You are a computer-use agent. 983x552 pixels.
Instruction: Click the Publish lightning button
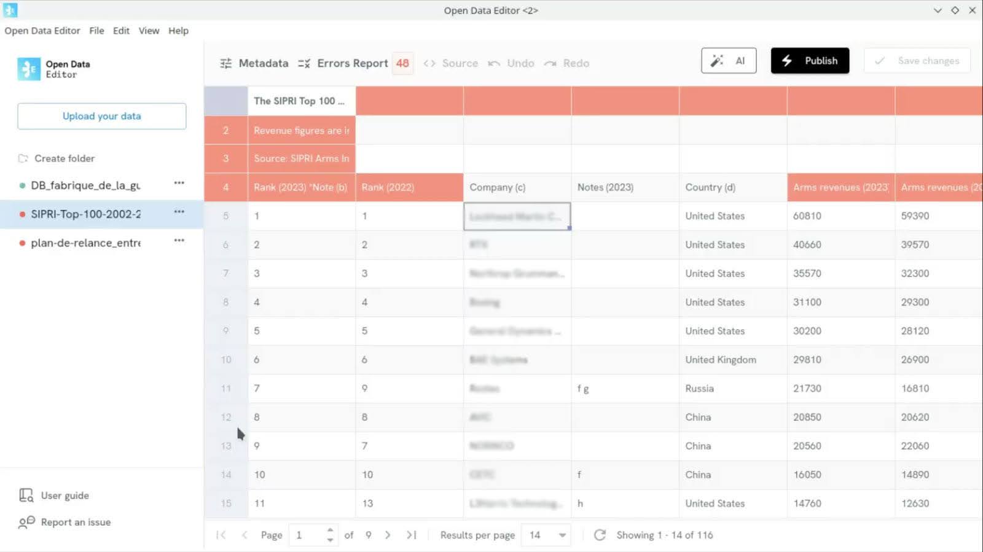pos(810,61)
